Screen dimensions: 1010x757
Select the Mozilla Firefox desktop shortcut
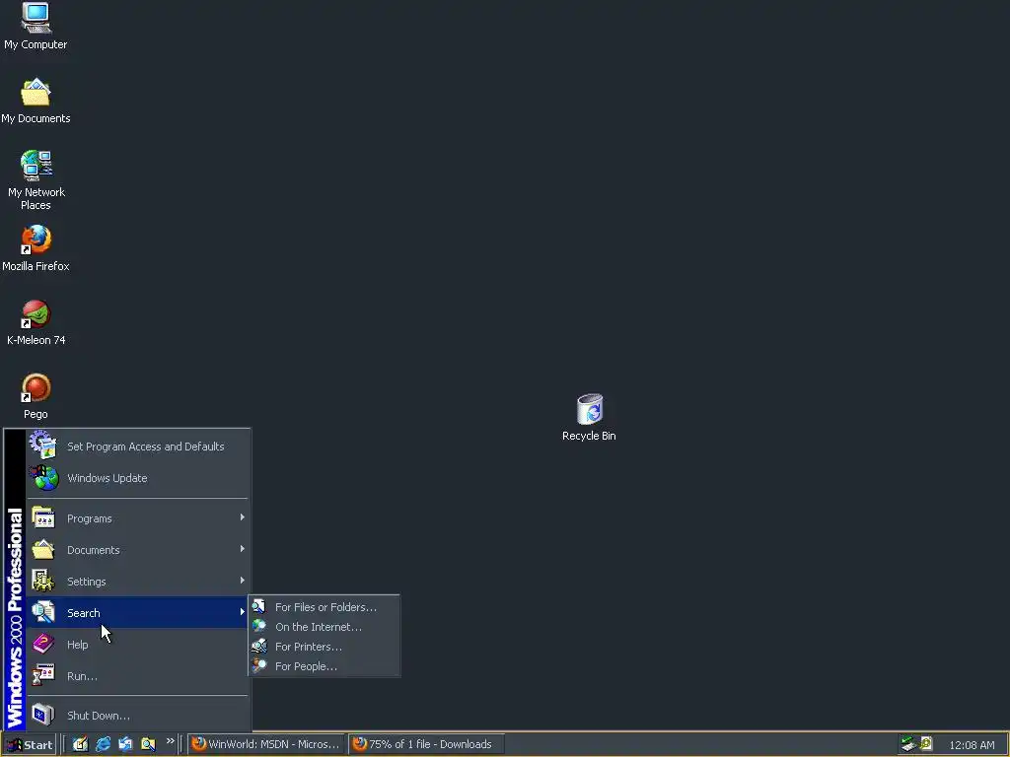36,248
